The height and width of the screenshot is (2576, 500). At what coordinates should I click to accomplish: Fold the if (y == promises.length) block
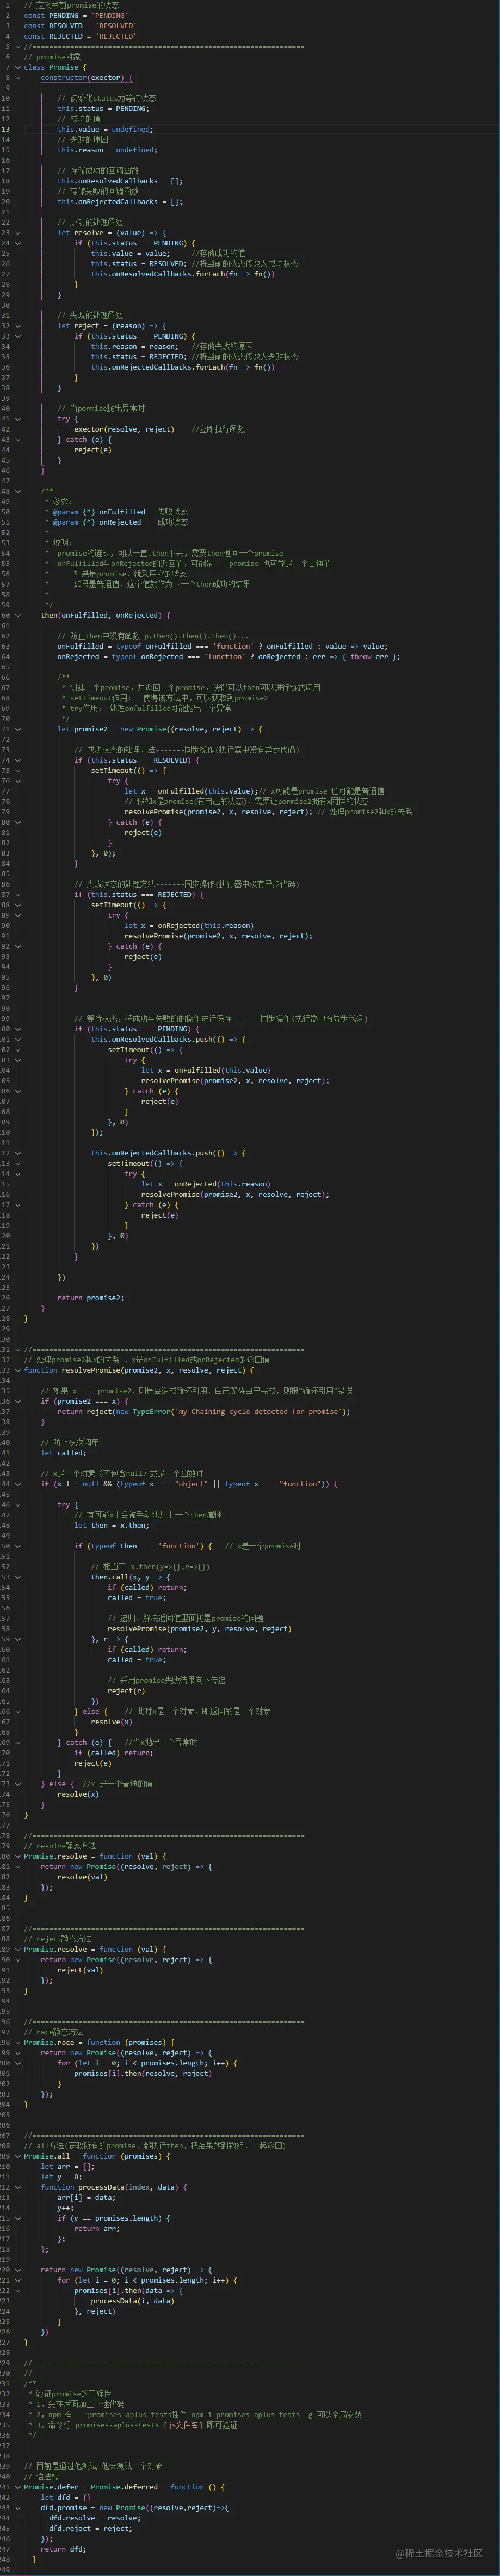(x=17, y=2218)
